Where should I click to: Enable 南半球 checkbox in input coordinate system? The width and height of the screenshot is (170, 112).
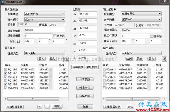coord(55,36)
